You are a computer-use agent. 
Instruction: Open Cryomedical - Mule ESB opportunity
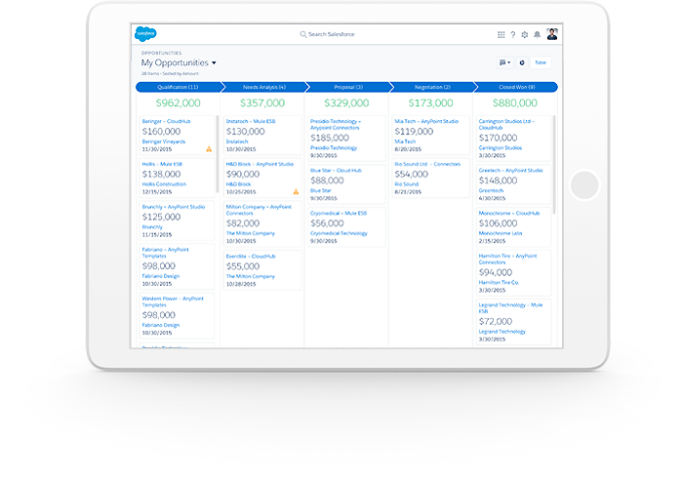coord(339,213)
